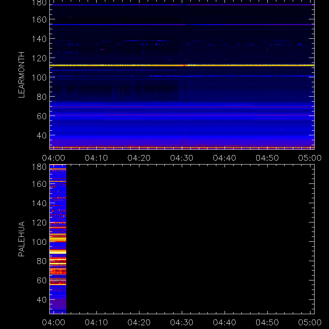Click the 04:30 time label under the Learmonth plot
This screenshot has width=329, height=329.
pos(182,158)
